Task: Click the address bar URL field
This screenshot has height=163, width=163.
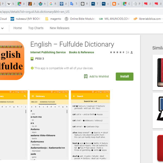Action: (81, 12)
